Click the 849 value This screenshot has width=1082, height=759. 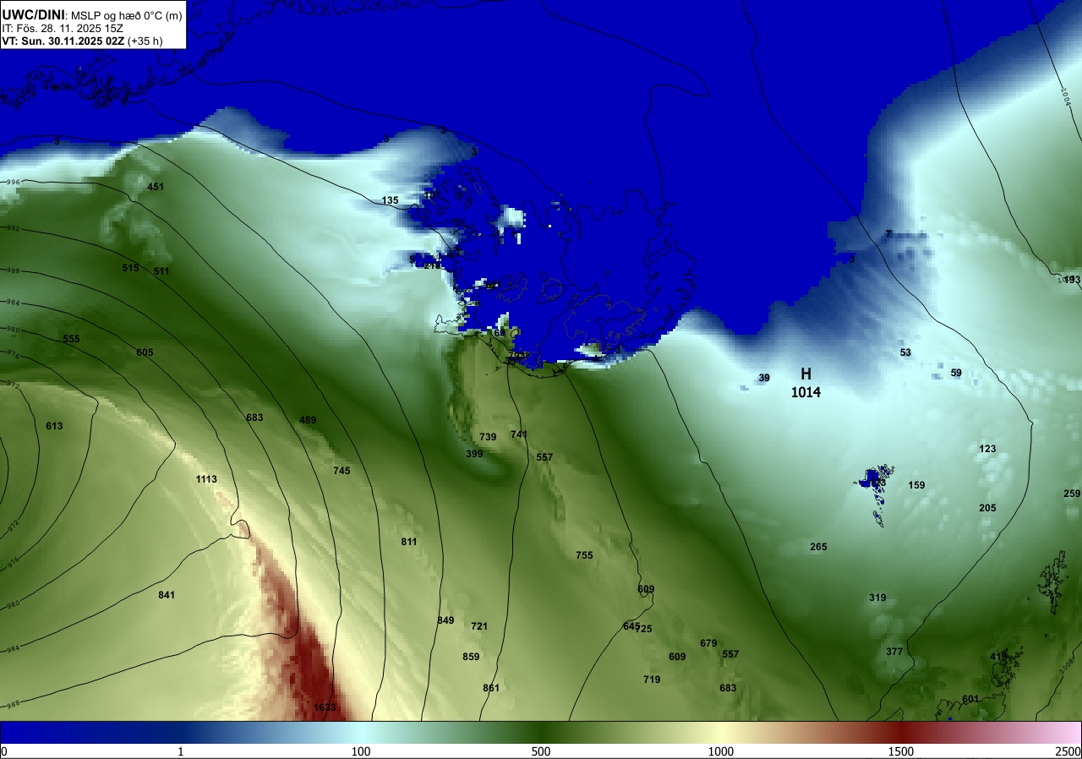[x=445, y=620]
